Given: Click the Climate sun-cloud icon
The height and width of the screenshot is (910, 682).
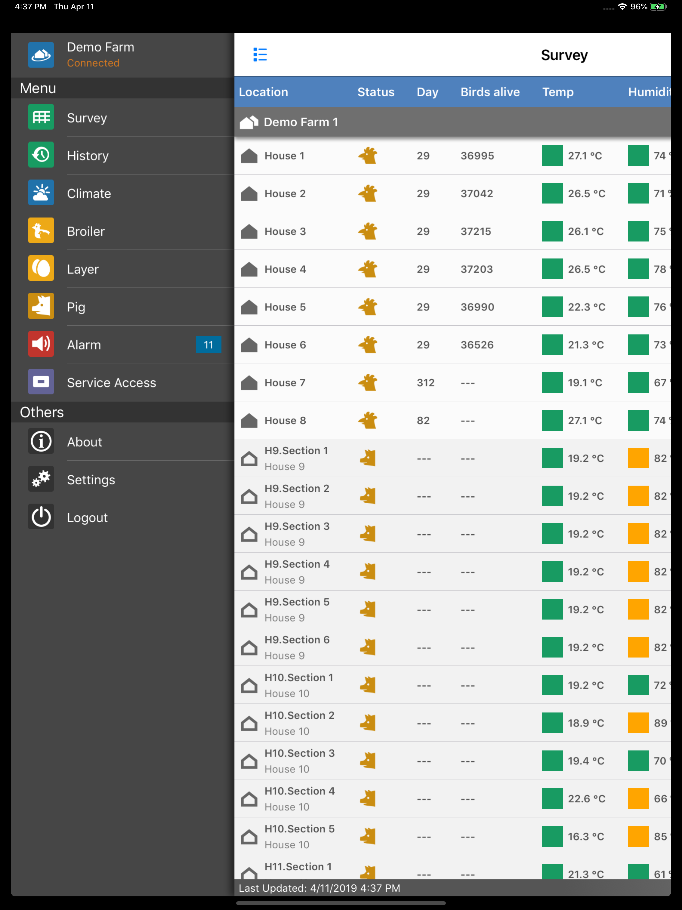Looking at the screenshot, I should click(41, 193).
